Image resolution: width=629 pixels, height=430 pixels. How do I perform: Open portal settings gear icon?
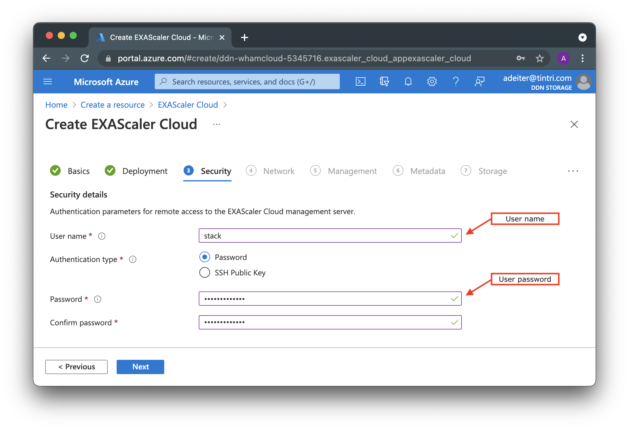pyautogui.click(x=432, y=81)
